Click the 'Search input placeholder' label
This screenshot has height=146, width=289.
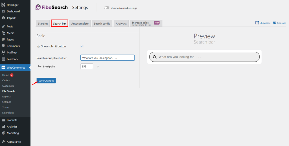52,58
